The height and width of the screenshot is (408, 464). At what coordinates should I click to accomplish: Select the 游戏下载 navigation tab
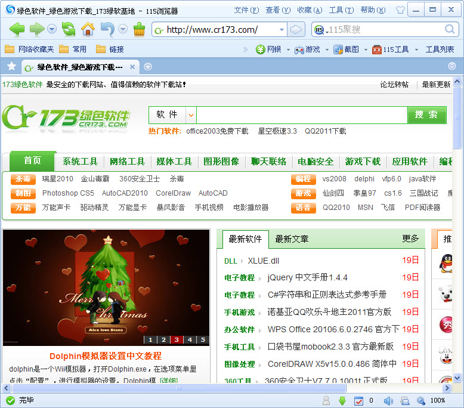363,162
